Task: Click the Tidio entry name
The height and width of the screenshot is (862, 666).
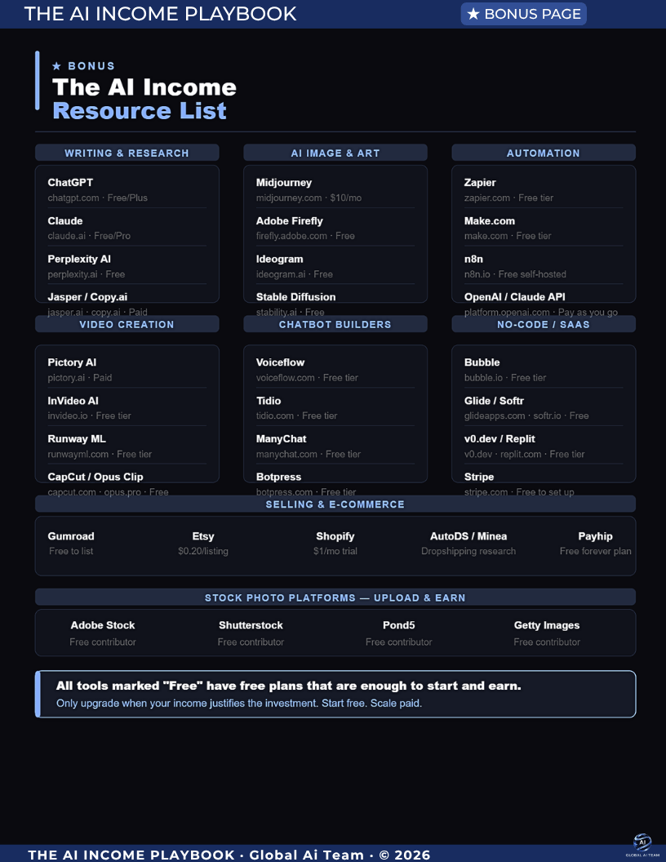Action: tap(269, 401)
